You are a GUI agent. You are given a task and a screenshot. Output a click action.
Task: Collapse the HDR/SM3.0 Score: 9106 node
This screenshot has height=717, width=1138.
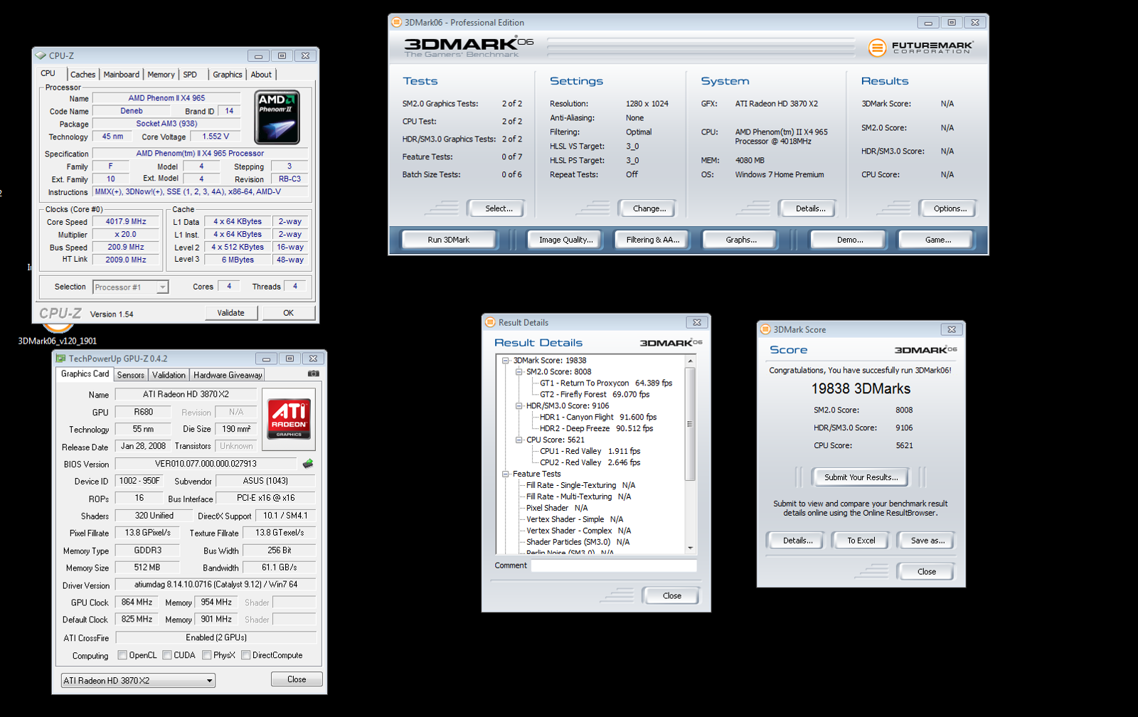tap(519, 406)
